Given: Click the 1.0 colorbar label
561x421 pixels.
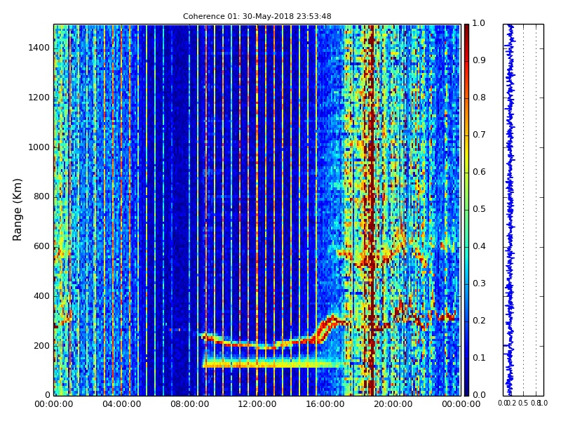Looking at the screenshot, I should (x=479, y=23).
